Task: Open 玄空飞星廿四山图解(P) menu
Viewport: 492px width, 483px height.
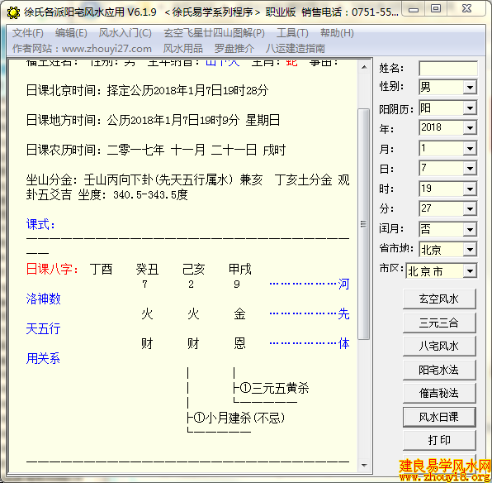Action: pos(215,33)
